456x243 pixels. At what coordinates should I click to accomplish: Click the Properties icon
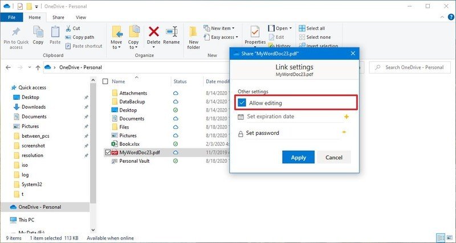point(255,32)
